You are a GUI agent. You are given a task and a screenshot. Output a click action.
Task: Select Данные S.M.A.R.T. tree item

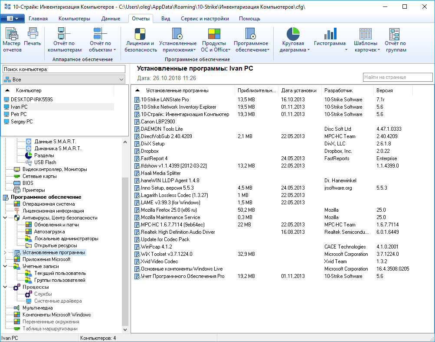coord(55,142)
